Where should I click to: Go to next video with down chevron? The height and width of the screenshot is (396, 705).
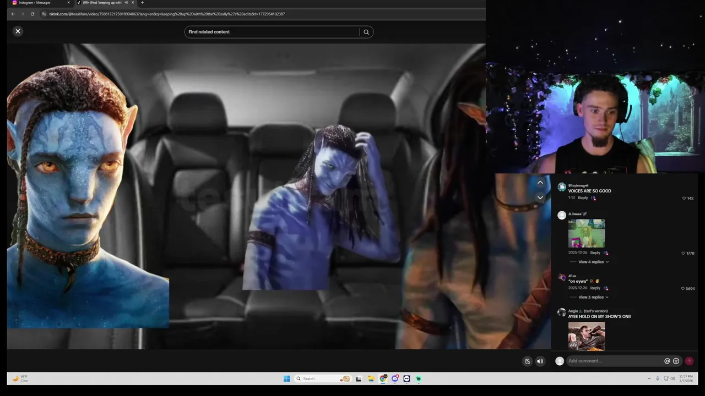(540, 197)
